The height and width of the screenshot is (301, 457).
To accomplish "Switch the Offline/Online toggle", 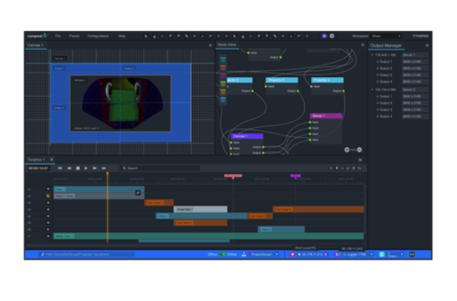I will (x=222, y=255).
